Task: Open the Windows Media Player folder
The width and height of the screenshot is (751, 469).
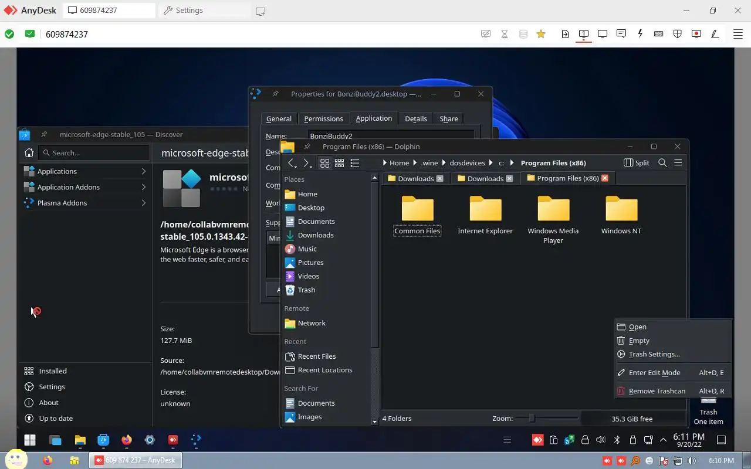Action: (x=553, y=220)
